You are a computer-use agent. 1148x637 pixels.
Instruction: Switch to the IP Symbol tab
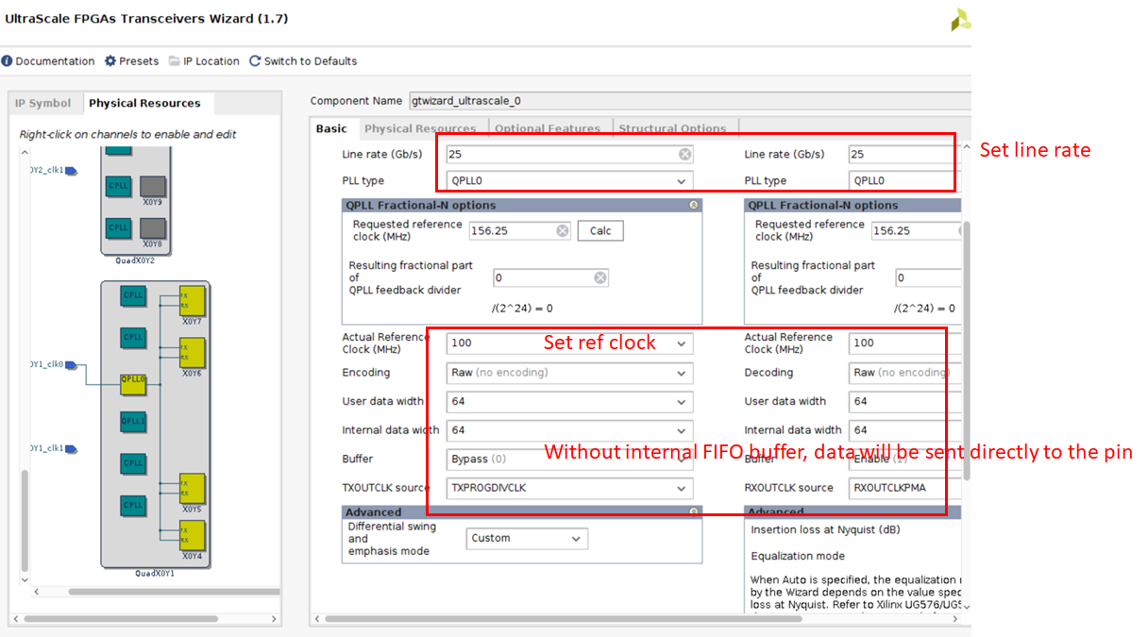[x=42, y=104]
